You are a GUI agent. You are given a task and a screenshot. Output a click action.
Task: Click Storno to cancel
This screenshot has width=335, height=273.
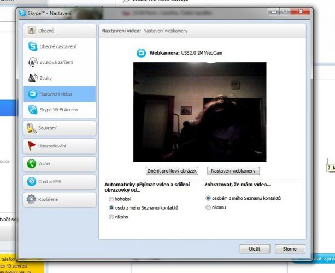(290, 248)
